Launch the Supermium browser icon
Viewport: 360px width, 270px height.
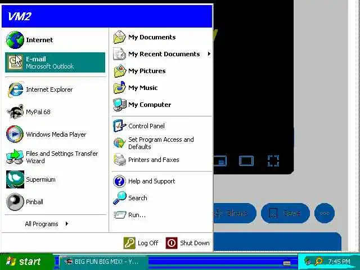click(x=15, y=179)
